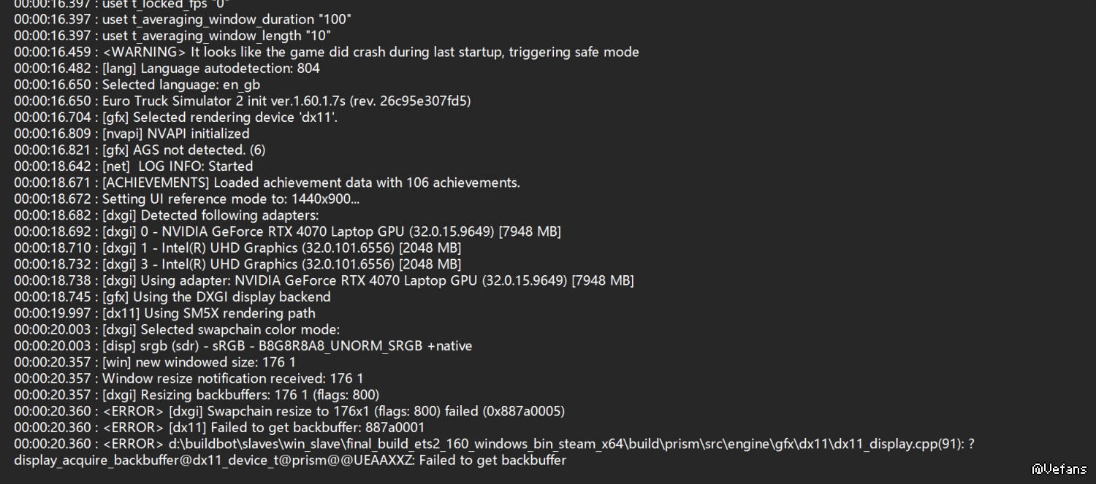Image resolution: width=1096 pixels, height=484 pixels.
Task: Click the @Vefans watermark text
Action: (1059, 469)
